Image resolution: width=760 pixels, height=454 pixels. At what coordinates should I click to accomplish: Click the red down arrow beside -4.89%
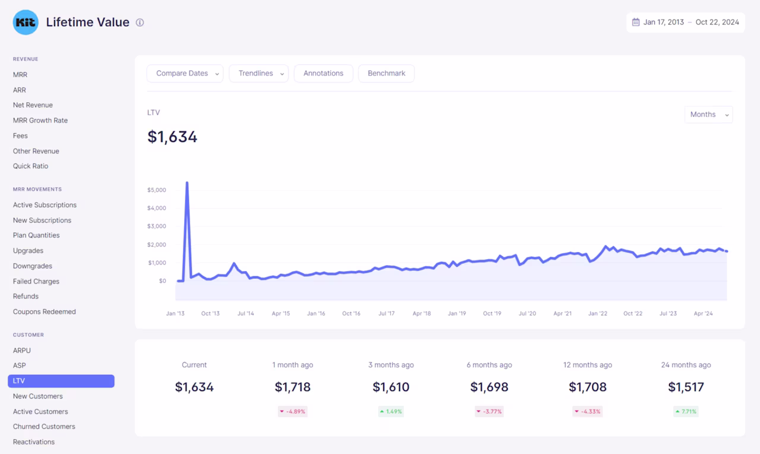tap(282, 411)
